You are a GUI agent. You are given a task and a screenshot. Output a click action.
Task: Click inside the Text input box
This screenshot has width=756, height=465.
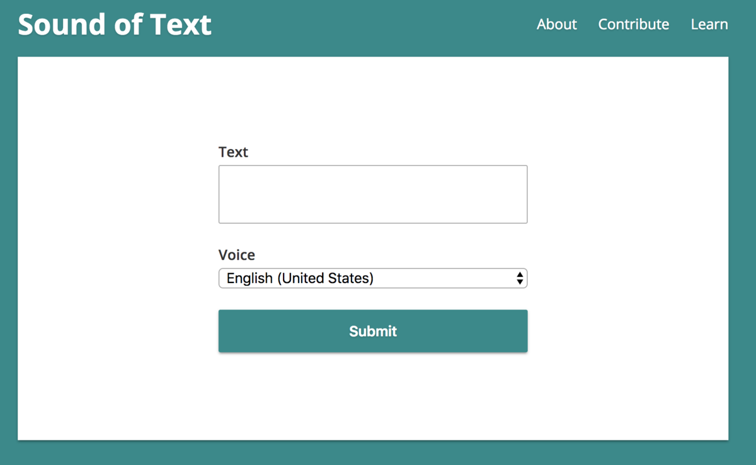pos(373,194)
